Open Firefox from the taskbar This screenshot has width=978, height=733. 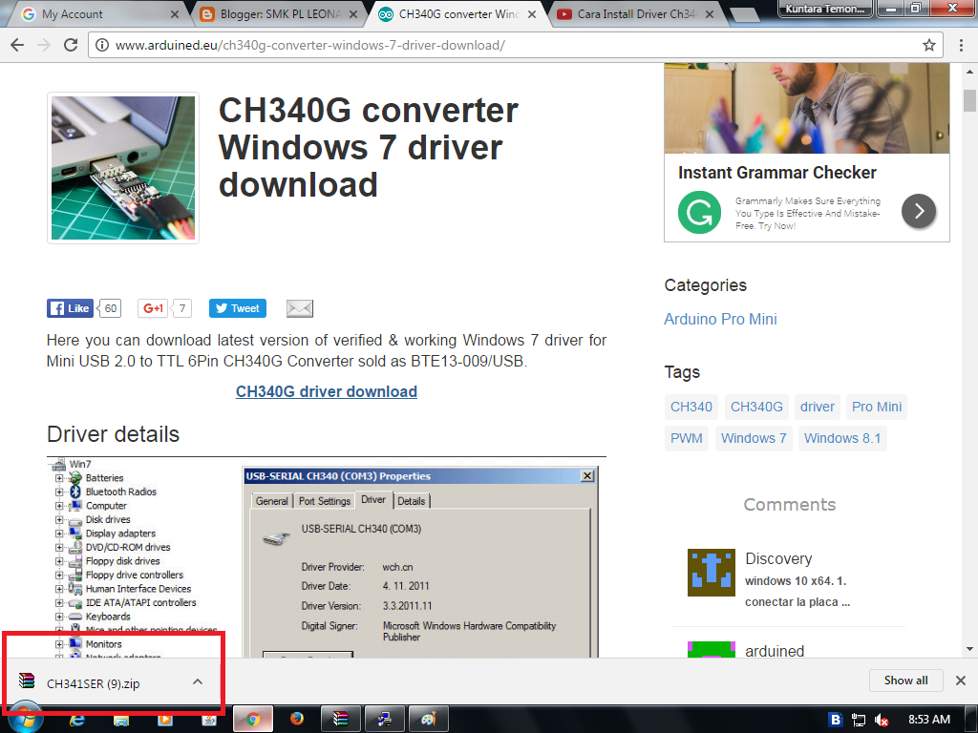coord(297,719)
